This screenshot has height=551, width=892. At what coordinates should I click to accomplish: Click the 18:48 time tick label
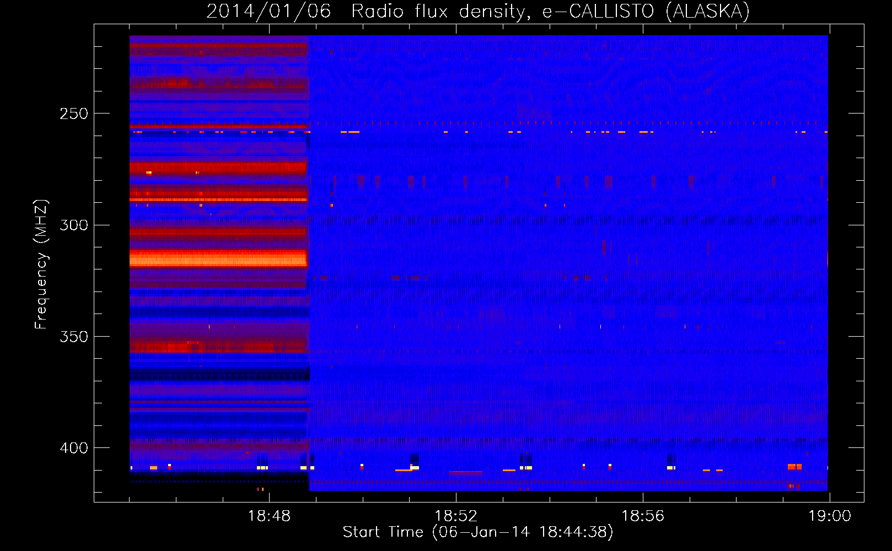(269, 516)
